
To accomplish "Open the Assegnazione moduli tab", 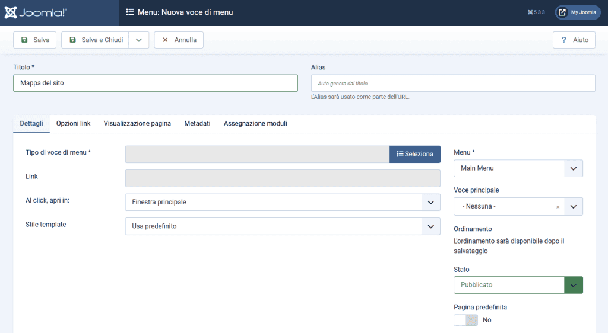I will point(255,124).
